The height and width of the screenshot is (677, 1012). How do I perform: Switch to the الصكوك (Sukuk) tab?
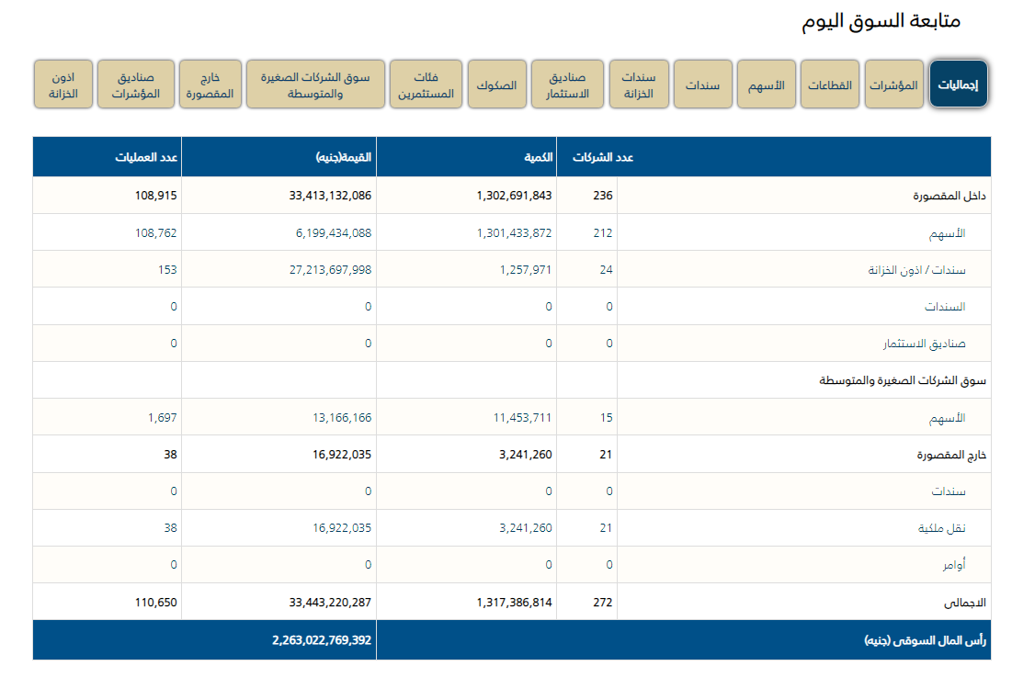(497, 84)
